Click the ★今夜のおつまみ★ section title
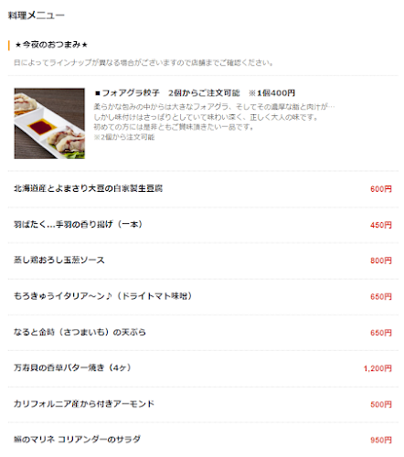 click(x=51, y=45)
